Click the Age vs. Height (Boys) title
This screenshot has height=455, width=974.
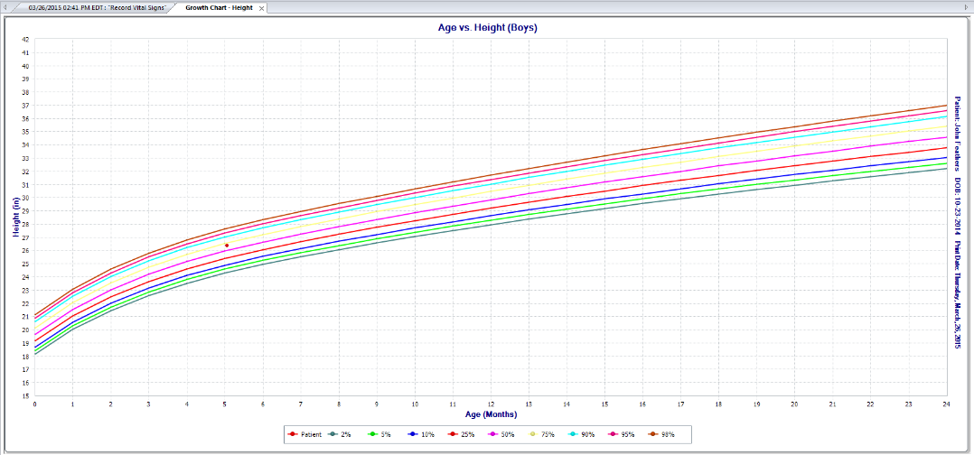tap(488, 28)
